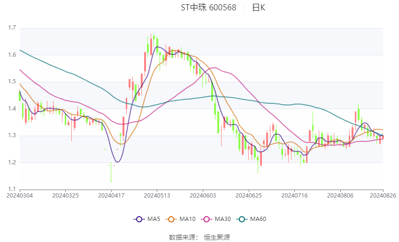Click the 20240417 date axis label
The width and height of the screenshot is (399, 242).
tap(111, 196)
